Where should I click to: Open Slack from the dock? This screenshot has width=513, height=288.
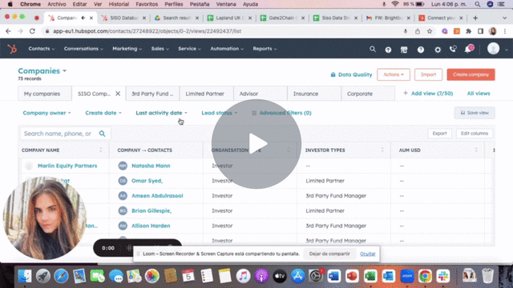click(x=443, y=276)
